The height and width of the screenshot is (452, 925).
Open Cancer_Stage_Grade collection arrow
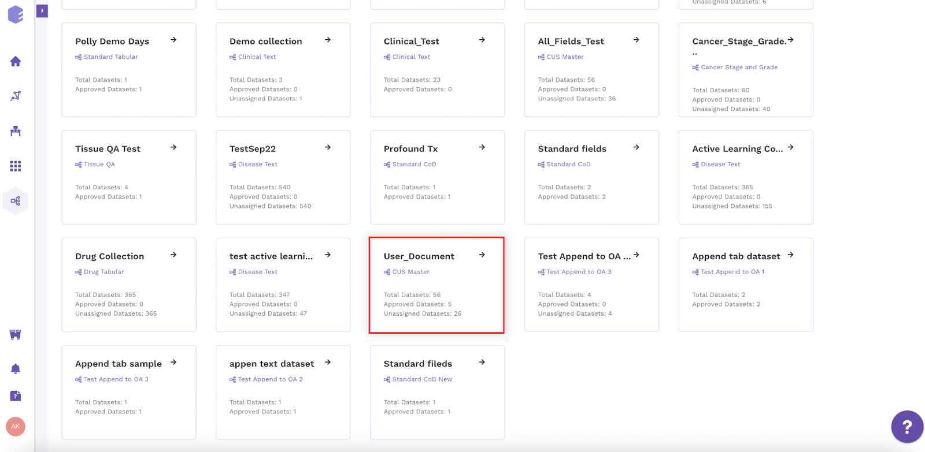point(791,40)
